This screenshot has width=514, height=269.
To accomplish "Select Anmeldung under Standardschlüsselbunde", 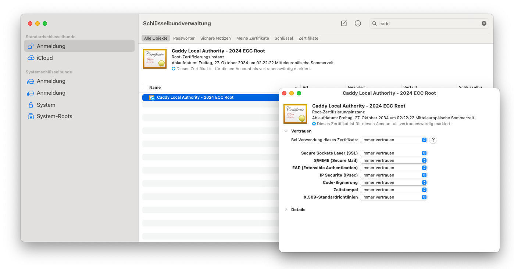I will (79, 46).
